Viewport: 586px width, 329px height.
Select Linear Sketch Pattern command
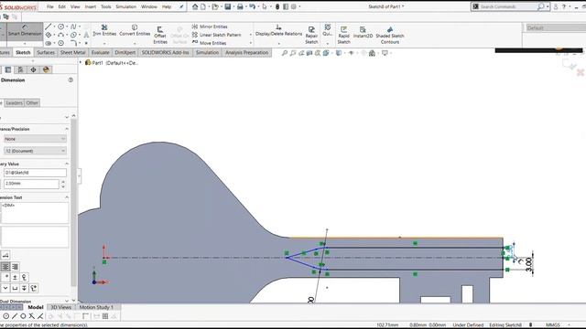click(216, 35)
